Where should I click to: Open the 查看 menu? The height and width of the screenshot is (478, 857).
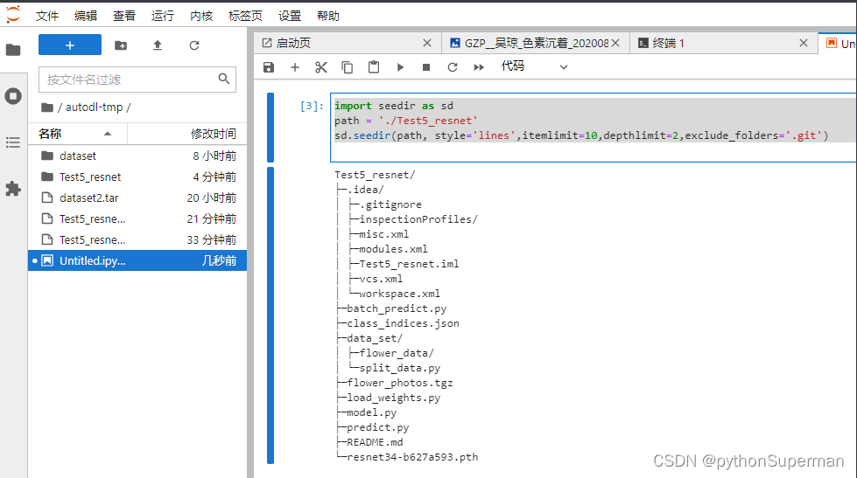[x=124, y=16]
